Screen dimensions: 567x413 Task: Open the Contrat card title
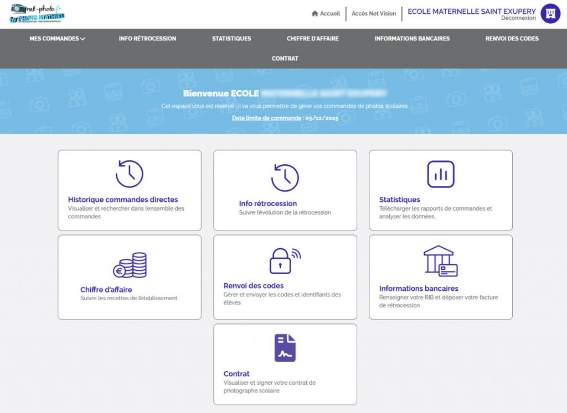(236, 374)
